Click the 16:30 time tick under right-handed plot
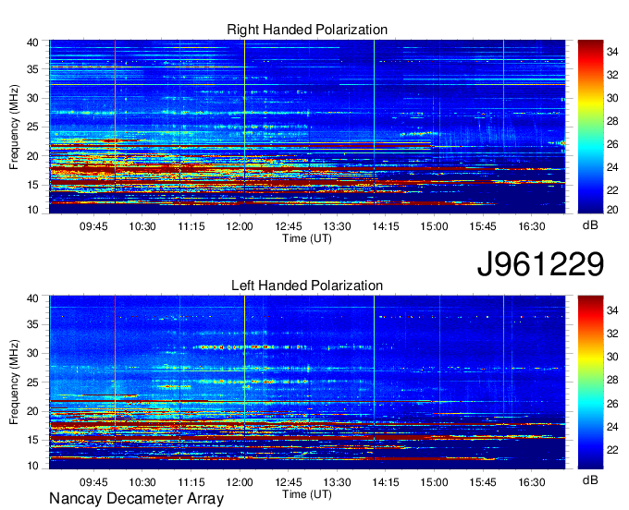 point(532,226)
